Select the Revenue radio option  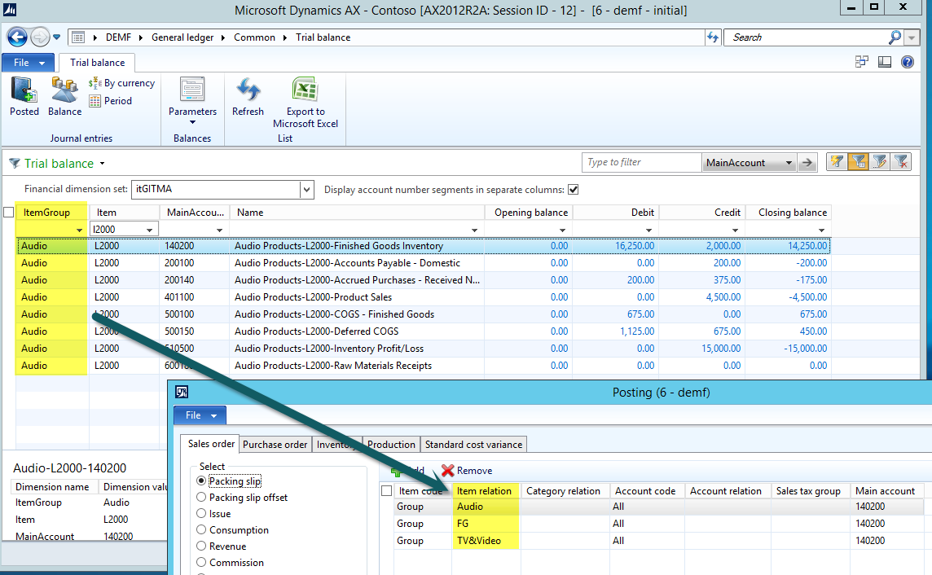202,546
